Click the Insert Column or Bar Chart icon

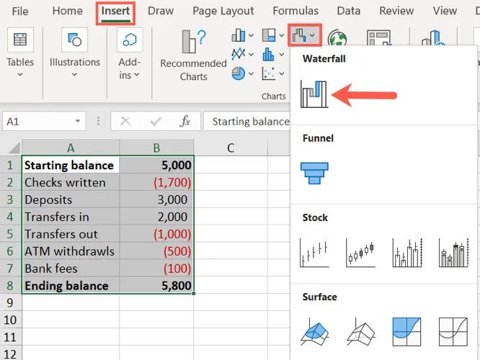(x=238, y=35)
